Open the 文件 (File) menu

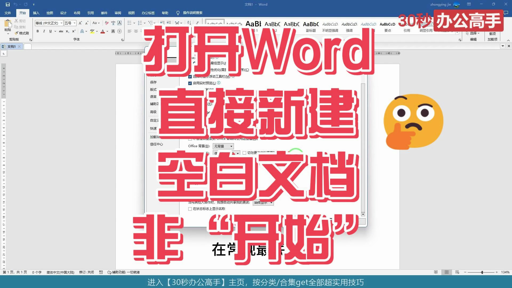pos(8,13)
